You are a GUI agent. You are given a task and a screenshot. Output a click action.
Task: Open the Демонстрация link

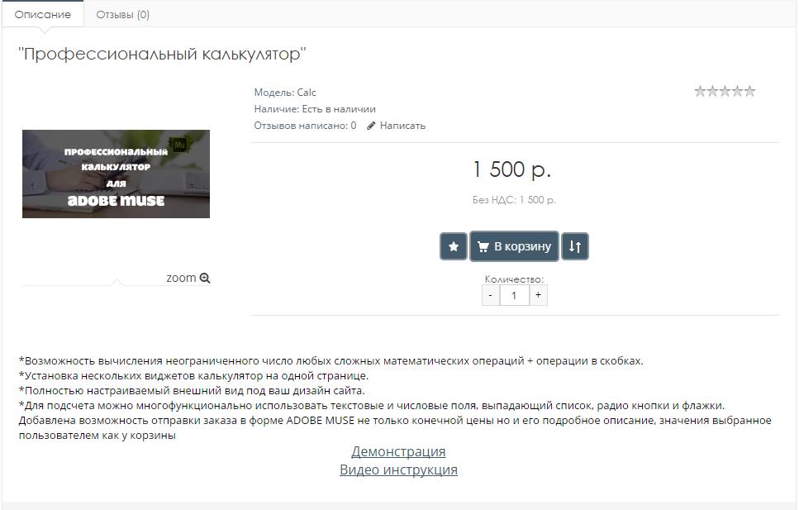tap(398, 451)
